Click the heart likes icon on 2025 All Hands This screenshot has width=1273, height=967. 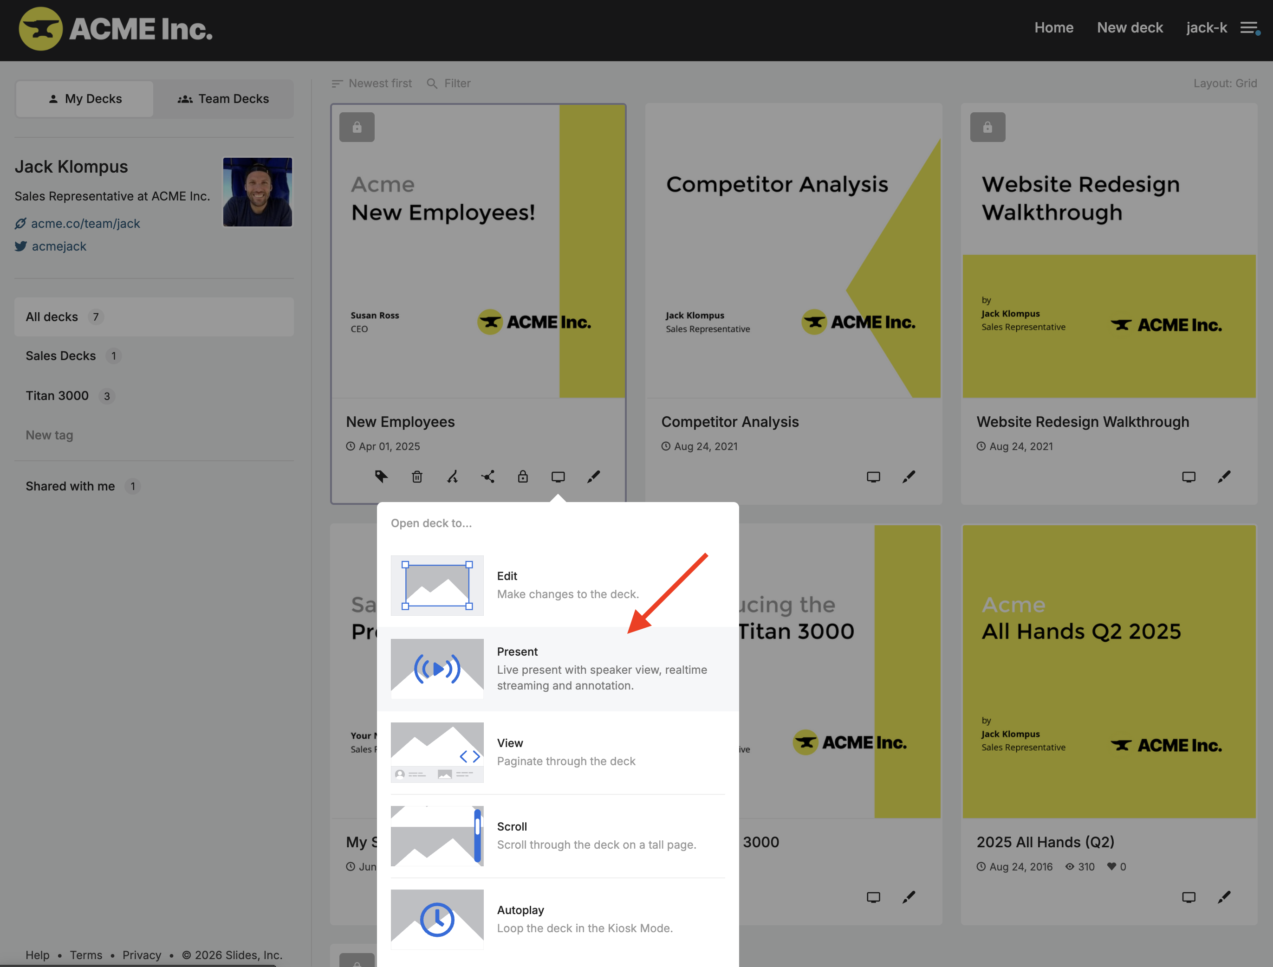1112,866
